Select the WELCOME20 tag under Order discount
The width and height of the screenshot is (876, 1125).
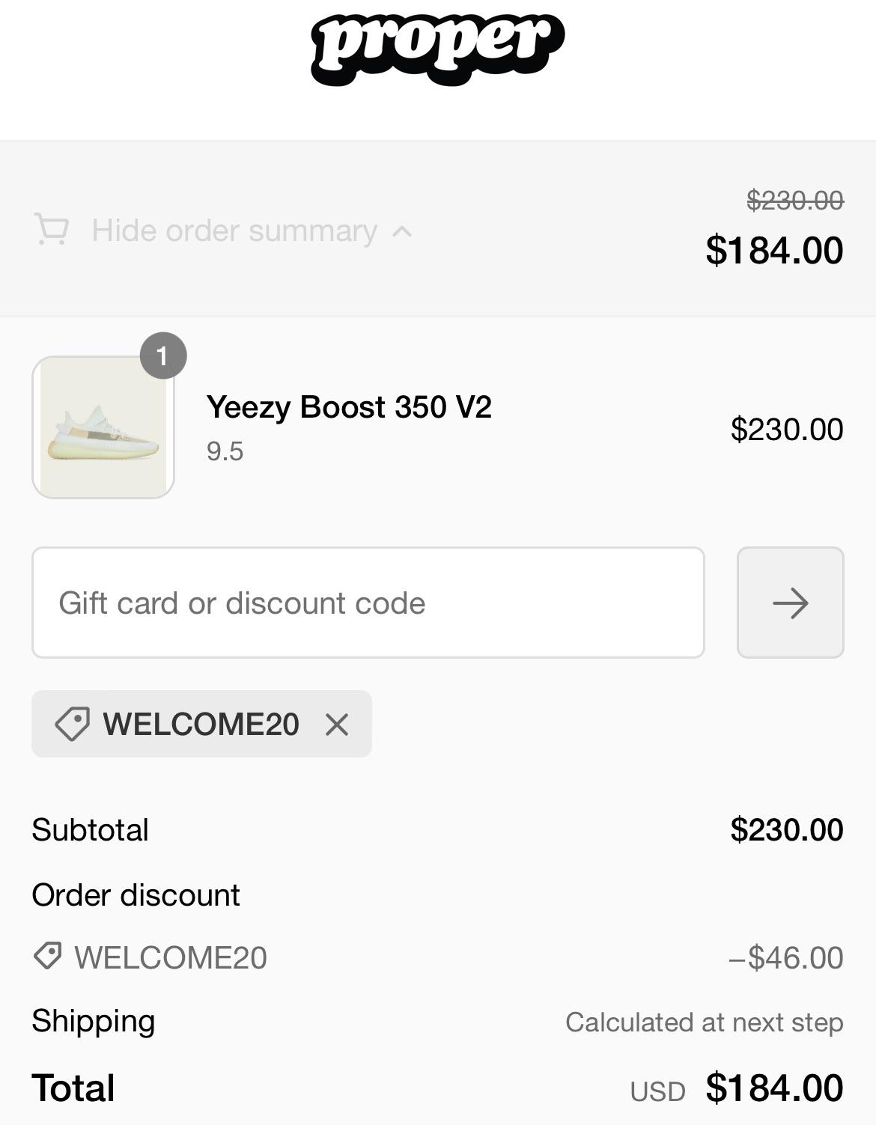click(x=171, y=956)
